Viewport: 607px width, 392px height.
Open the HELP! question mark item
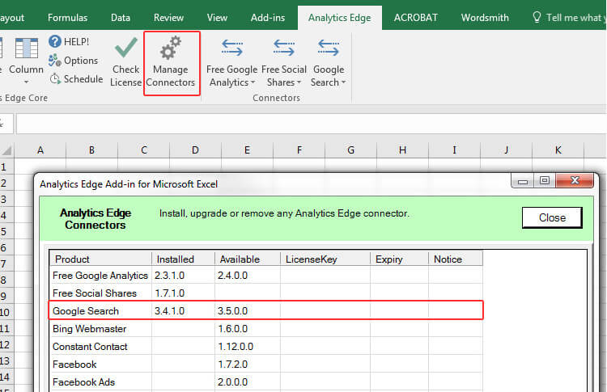[69, 41]
